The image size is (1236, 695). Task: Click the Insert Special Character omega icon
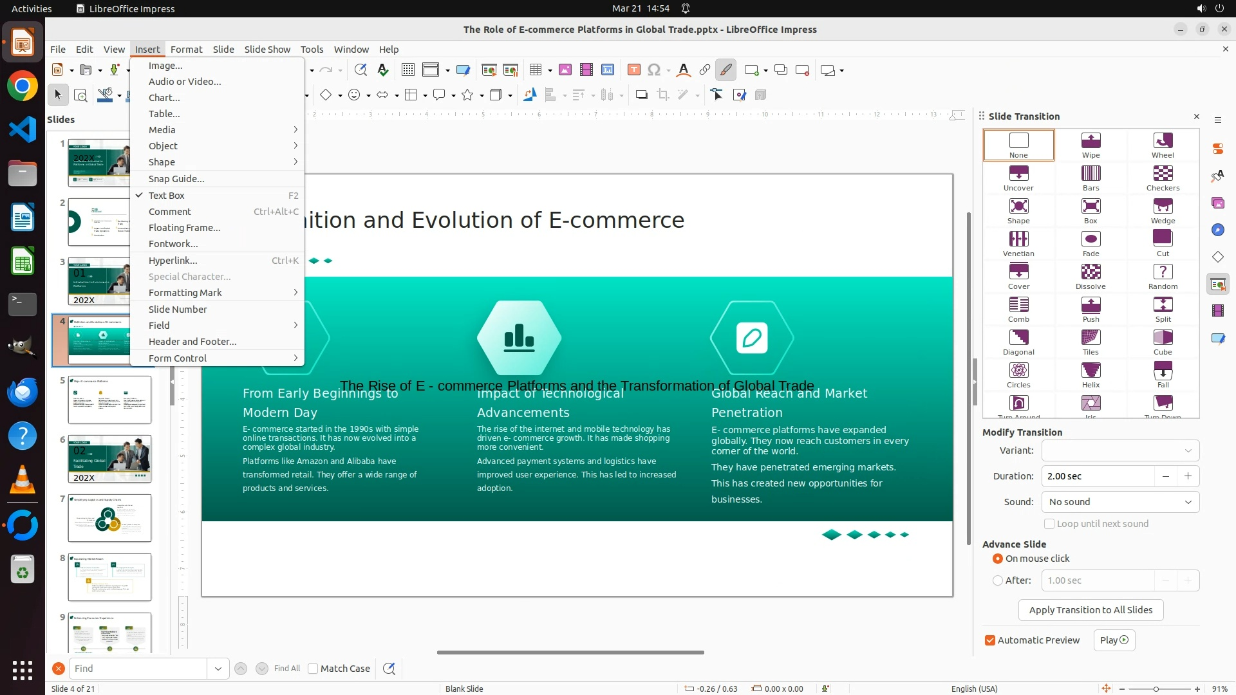click(x=654, y=70)
